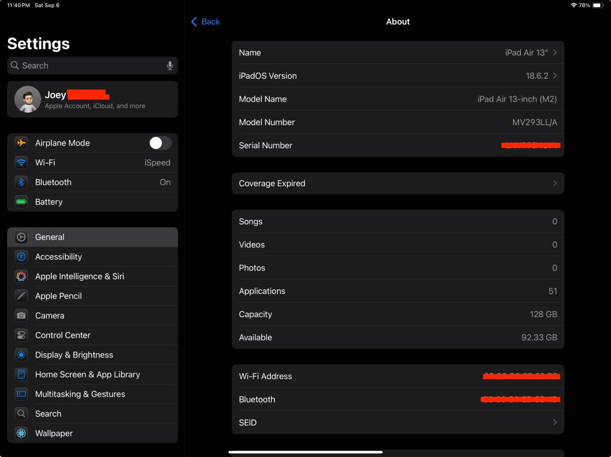Tap the Apple Pencil icon
The width and height of the screenshot is (611, 457).
point(21,296)
